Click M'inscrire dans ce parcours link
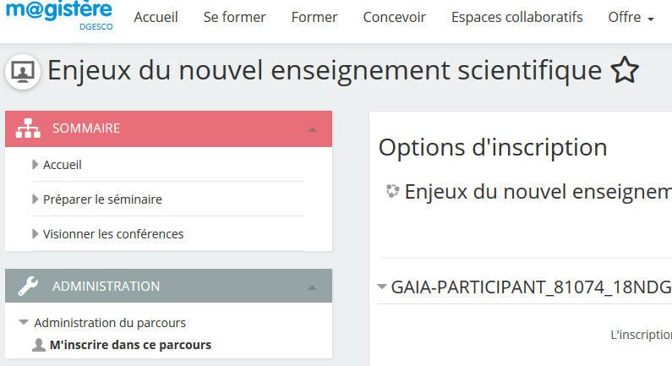 point(130,345)
